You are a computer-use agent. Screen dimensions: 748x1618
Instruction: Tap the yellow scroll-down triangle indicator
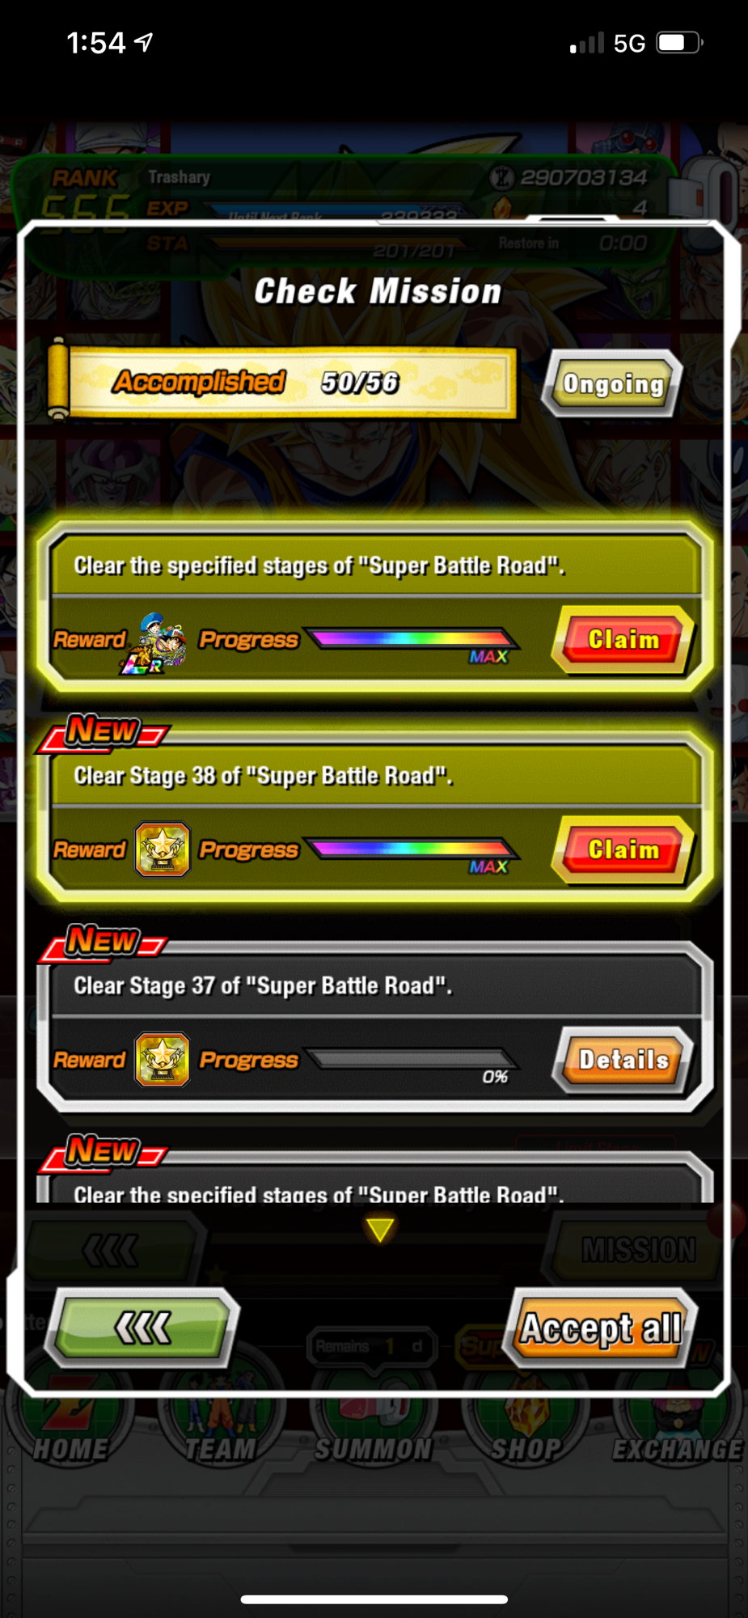[379, 1230]
